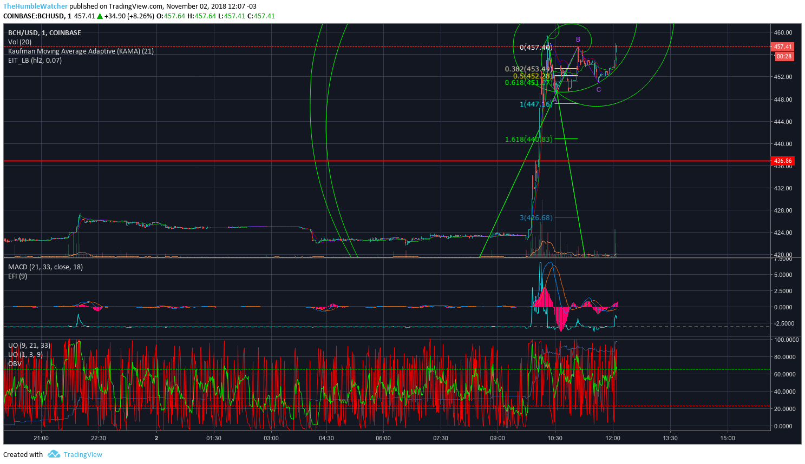Image resolution: width=805 pixels, height=464 pixels.
Task: Select the 0.382(453.49) Fibonacci level label
Action: click(x=528, y=69)
